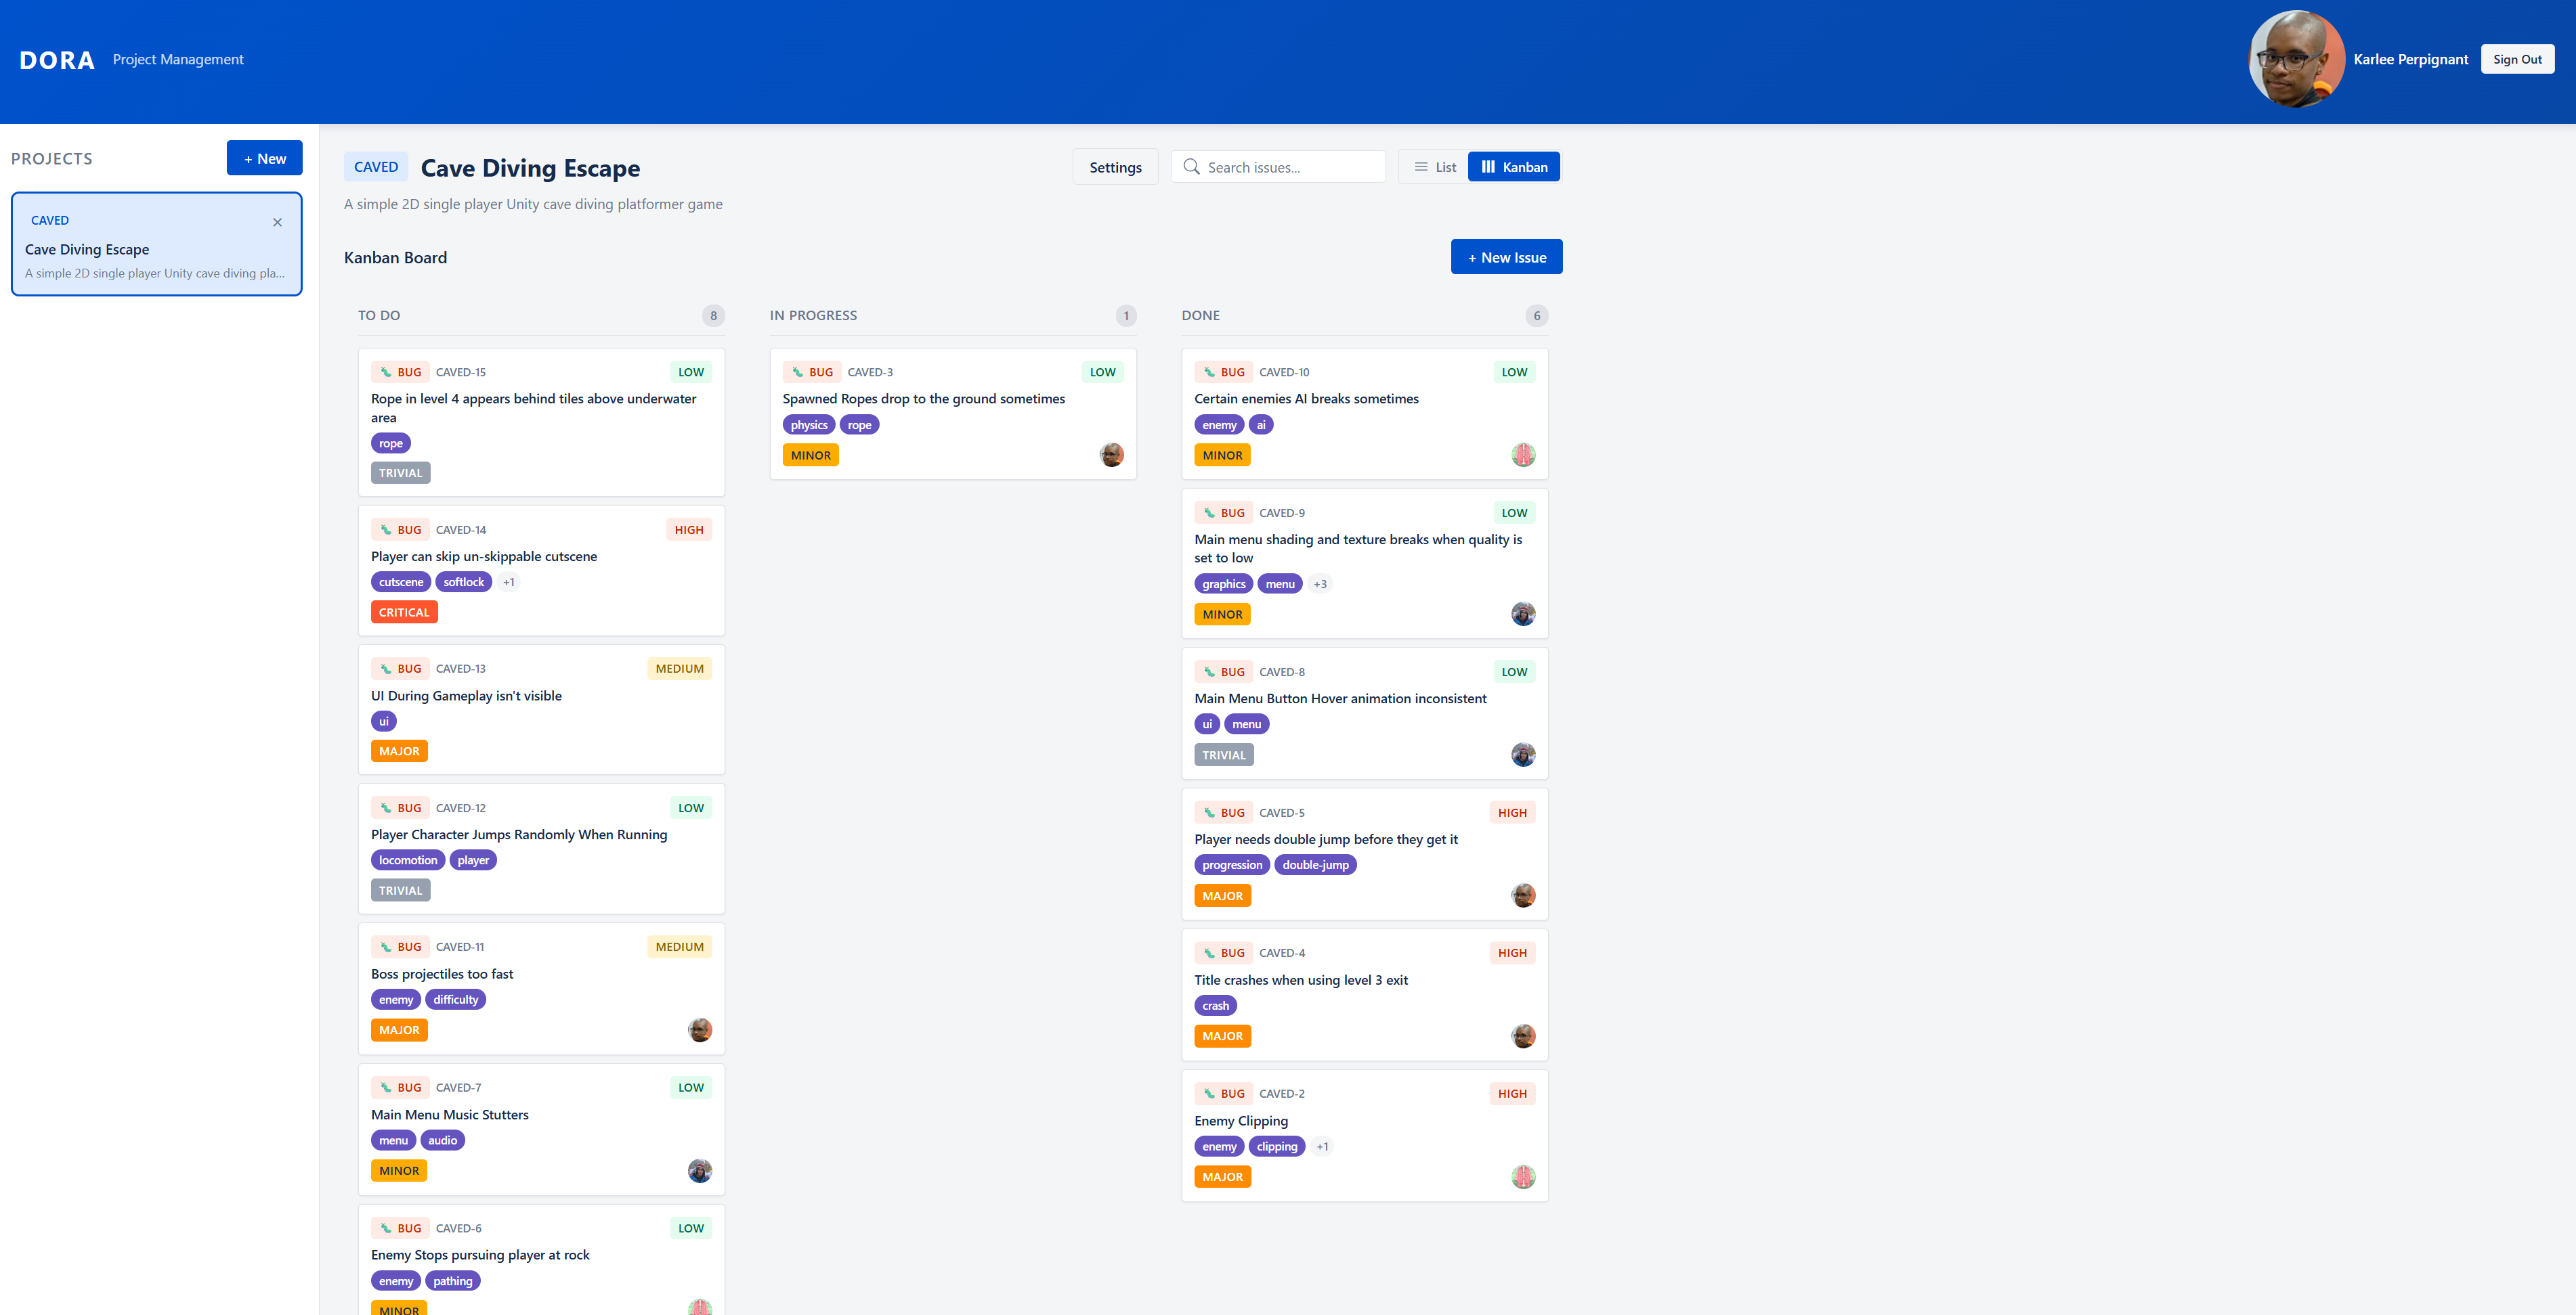Viewport: 2576px width, 1315px height.
Task: Click + New project button
Action: tap(264, 158)
